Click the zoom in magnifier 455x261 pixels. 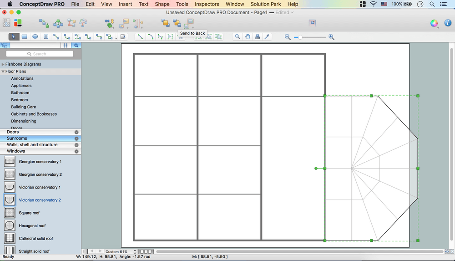[331, 37]
